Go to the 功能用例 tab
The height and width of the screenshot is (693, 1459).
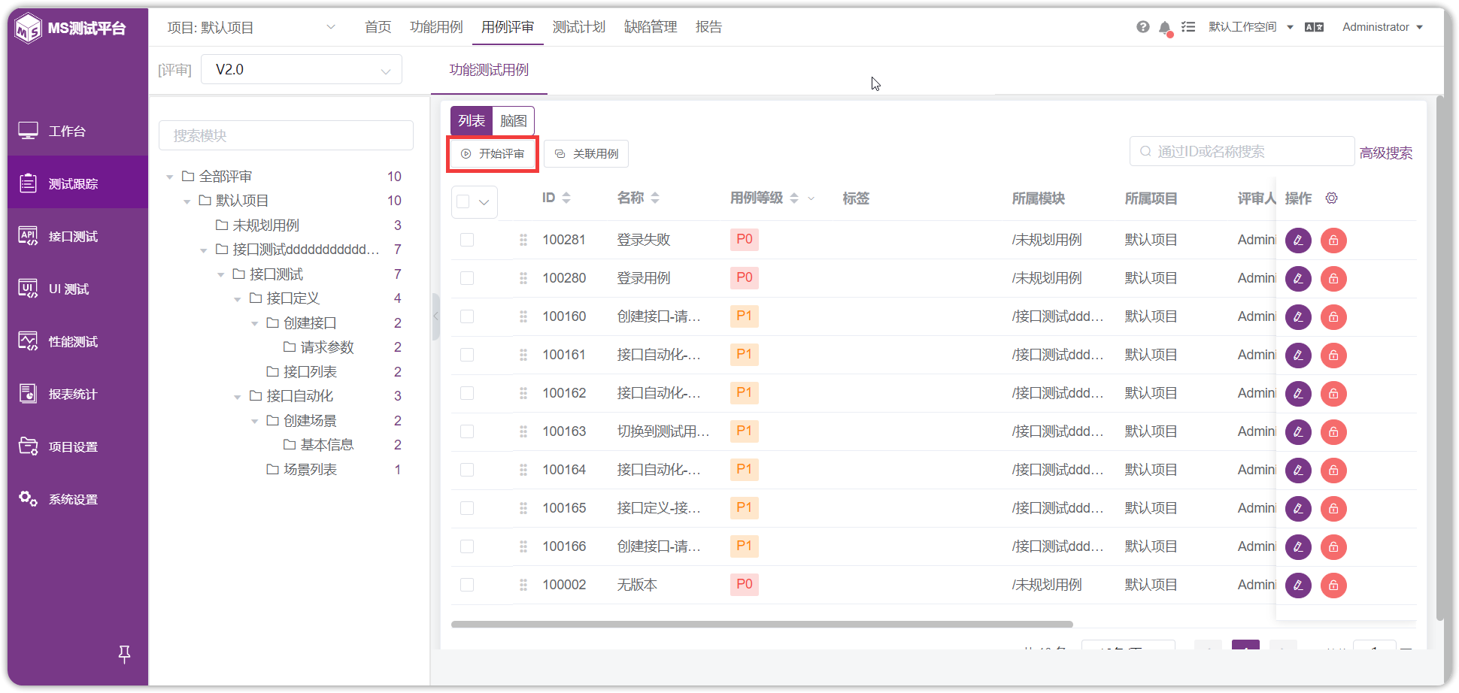(x=436, y=27)
